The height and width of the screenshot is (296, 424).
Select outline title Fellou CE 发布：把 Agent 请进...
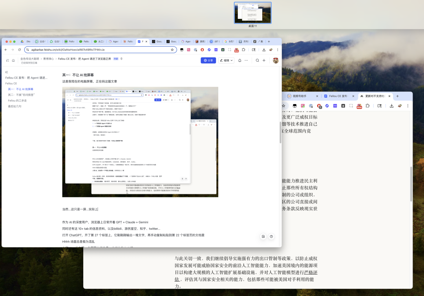tap(26, 78)
